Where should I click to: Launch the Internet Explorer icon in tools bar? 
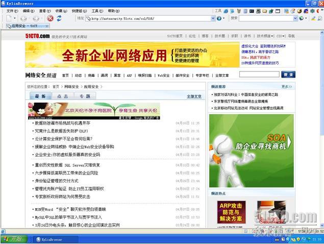[226, 11]
